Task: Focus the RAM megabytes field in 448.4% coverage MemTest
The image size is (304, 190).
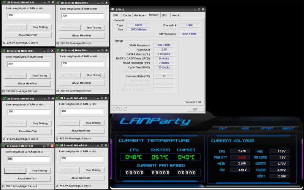Action: pyautogui.click(x=82, y=158)
